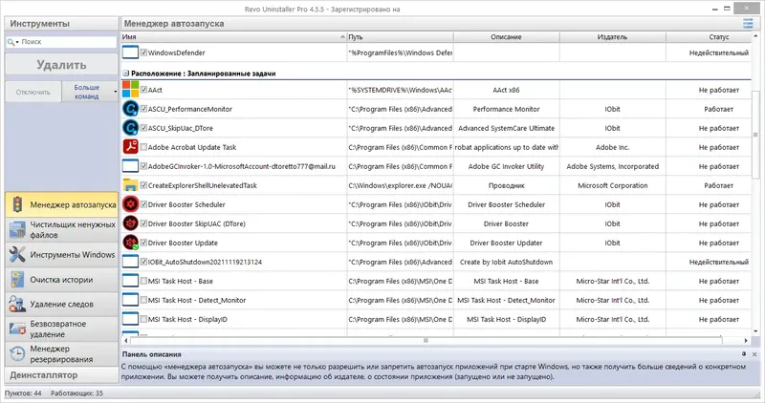Open the search options dropdown arrow
The height and width of the screenshot is (403, 765).
pos(17,42)
